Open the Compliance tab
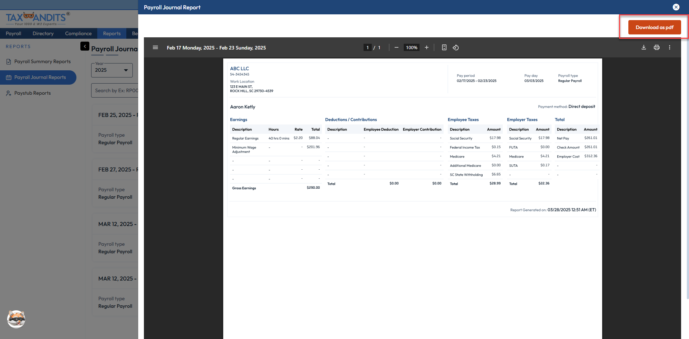 click(78, 33)
